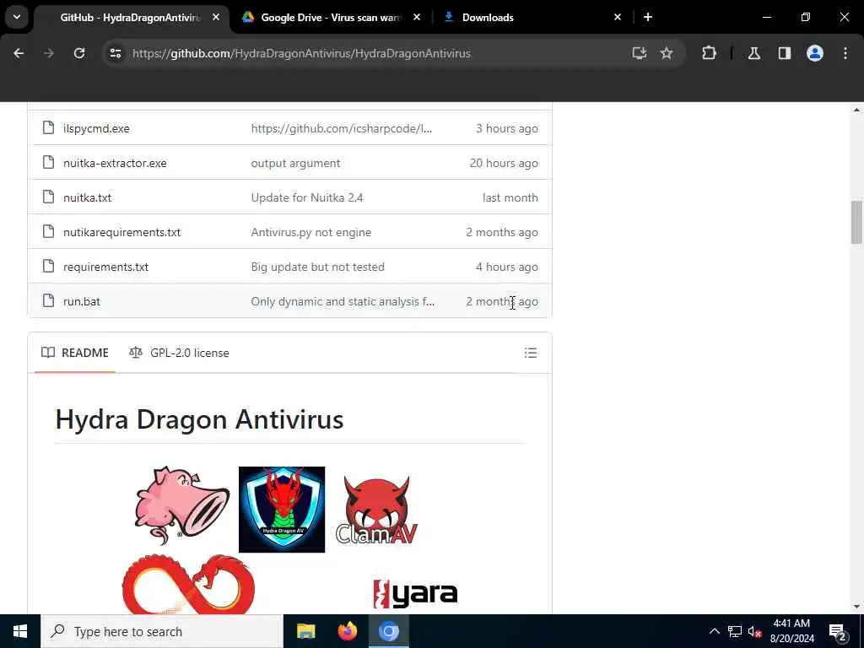864x648 pixels.
Task: Open the requirements.txt file
Action: click(105, 267)
